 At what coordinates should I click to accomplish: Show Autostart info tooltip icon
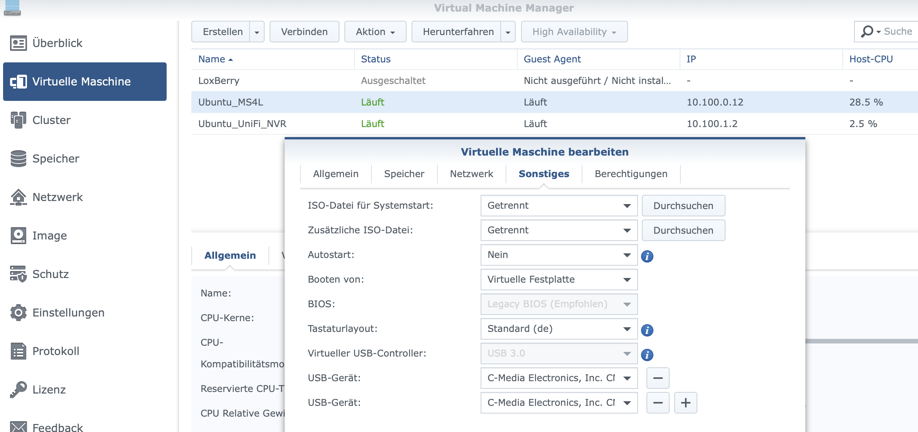click(x=647, y=256)
